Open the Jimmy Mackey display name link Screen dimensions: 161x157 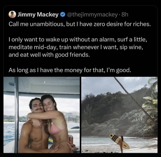pyautogui.click(x=38, y=15)
